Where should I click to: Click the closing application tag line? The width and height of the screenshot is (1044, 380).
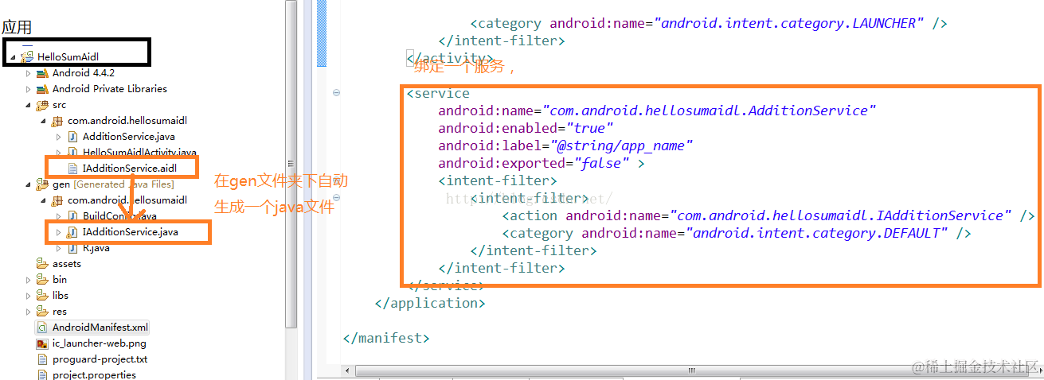(429, 303)
